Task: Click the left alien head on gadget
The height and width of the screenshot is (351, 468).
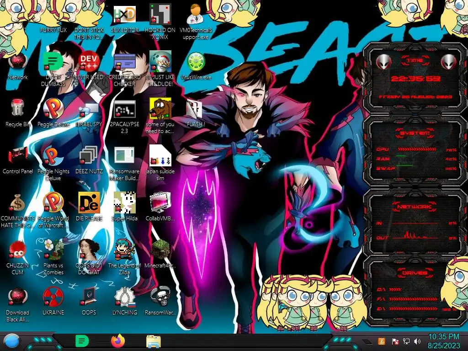Action: click(383, 62)
